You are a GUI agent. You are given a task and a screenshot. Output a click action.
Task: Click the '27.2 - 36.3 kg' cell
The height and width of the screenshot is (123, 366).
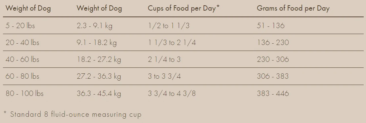pos(99,76)
